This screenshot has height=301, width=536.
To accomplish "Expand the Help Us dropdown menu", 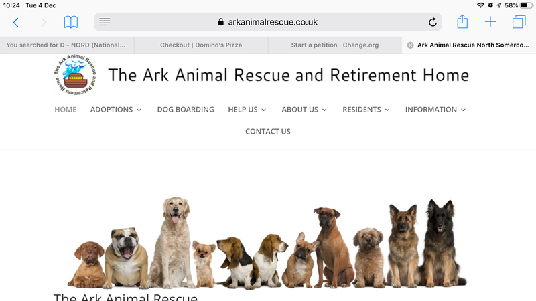I will tap(247, 110).
